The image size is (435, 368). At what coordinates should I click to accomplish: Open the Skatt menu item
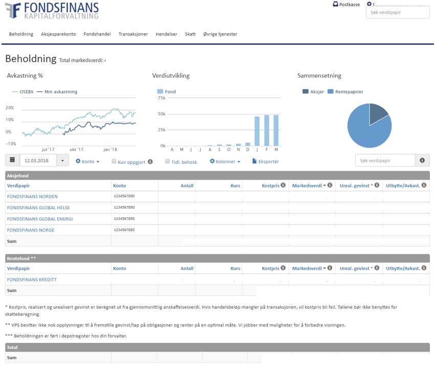click(x=190, y=34)
